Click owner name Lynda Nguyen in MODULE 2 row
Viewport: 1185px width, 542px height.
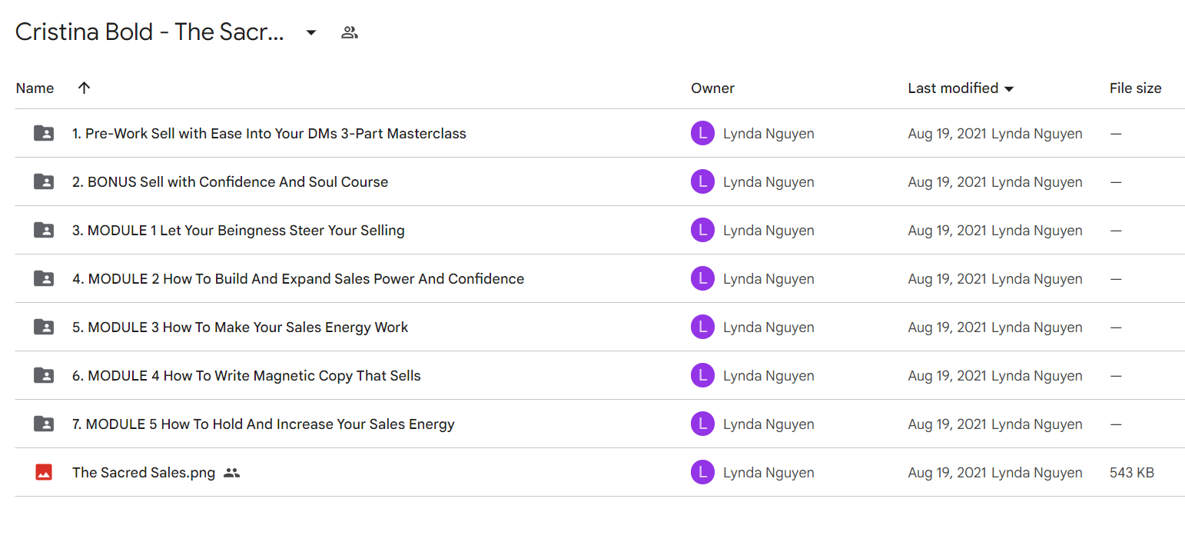tap(768, 279)
